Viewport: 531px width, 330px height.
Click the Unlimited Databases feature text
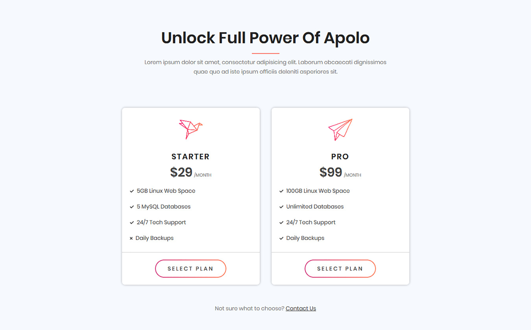(x=315, y=207)
